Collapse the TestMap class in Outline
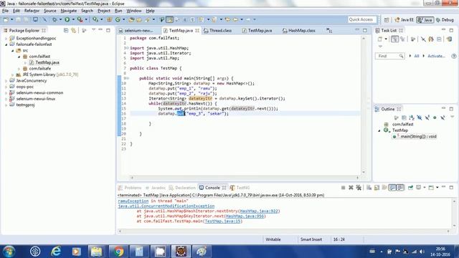The height and width of the screenshot is (258, 459). point(379,130)
